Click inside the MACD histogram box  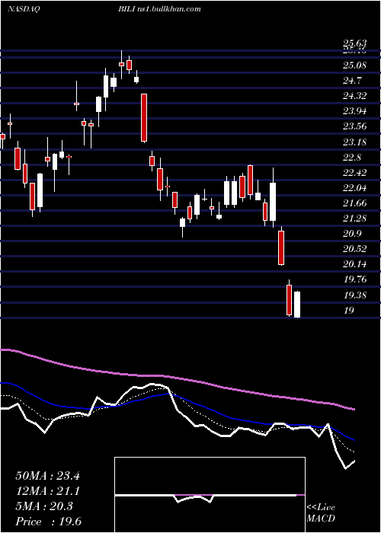point(210,495)
